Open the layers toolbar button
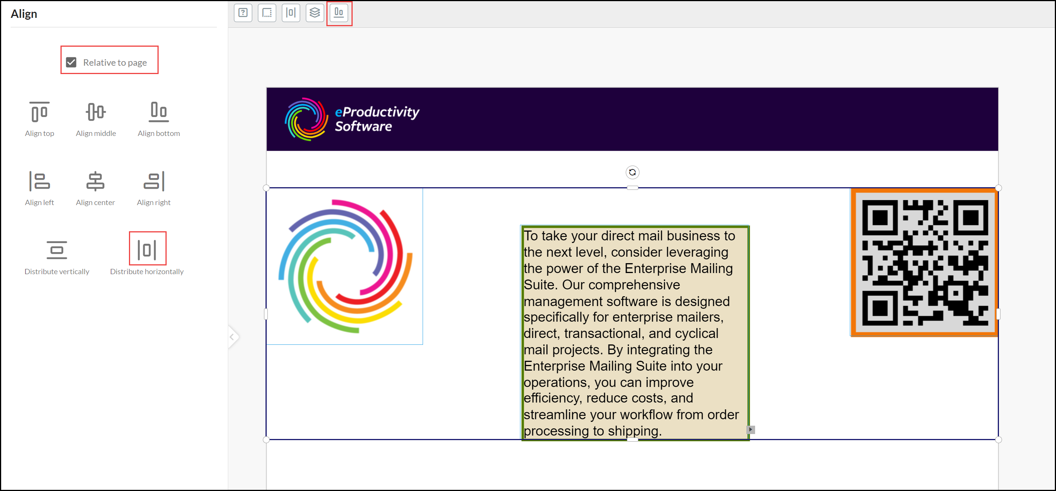 click(x=315, y=13)
